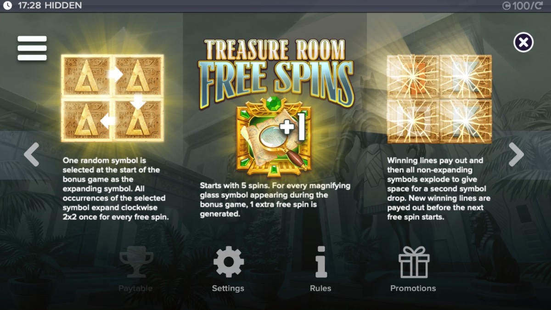Select the Rules label
551x310 pixels.
pos(320,288)
